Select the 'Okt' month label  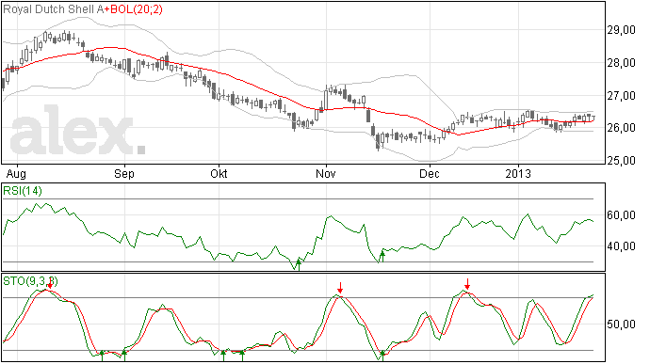click(219, 173)
